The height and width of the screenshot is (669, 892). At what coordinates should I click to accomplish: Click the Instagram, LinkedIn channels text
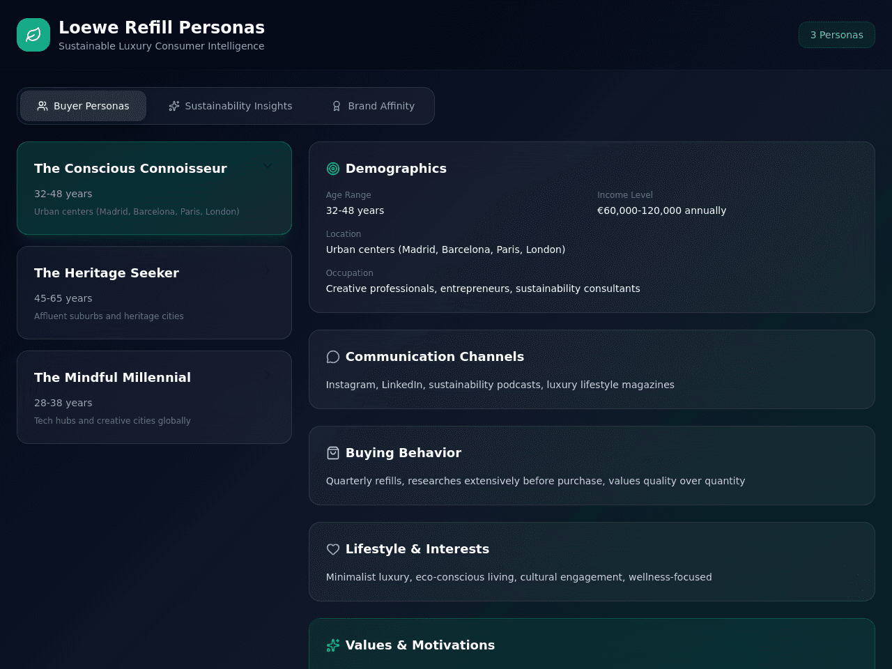pyautogui.click(x=500, y=385)
